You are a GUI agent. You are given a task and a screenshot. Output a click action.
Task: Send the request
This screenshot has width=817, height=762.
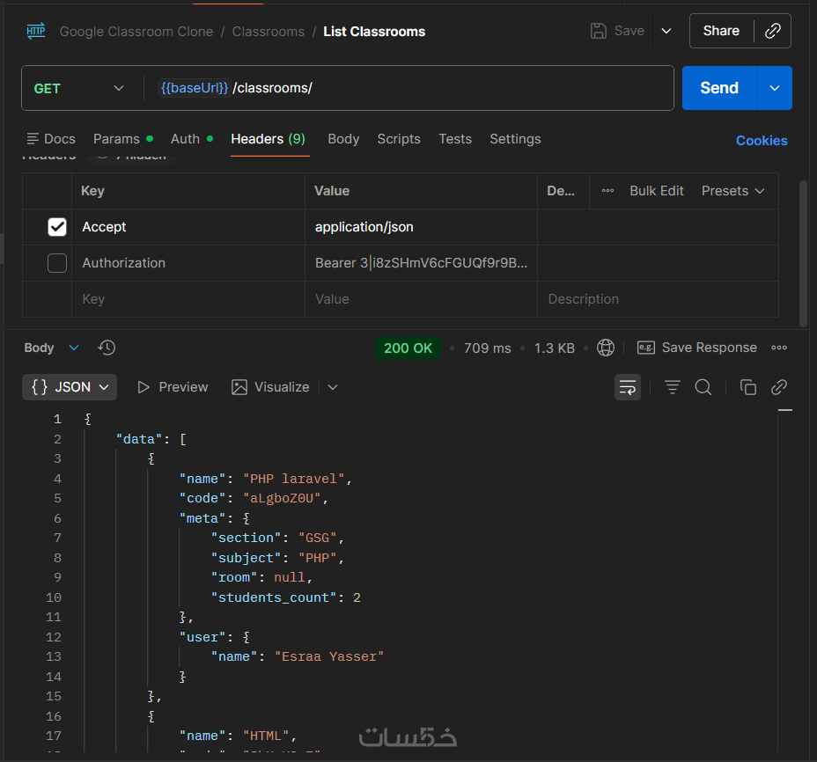point(719,88)
